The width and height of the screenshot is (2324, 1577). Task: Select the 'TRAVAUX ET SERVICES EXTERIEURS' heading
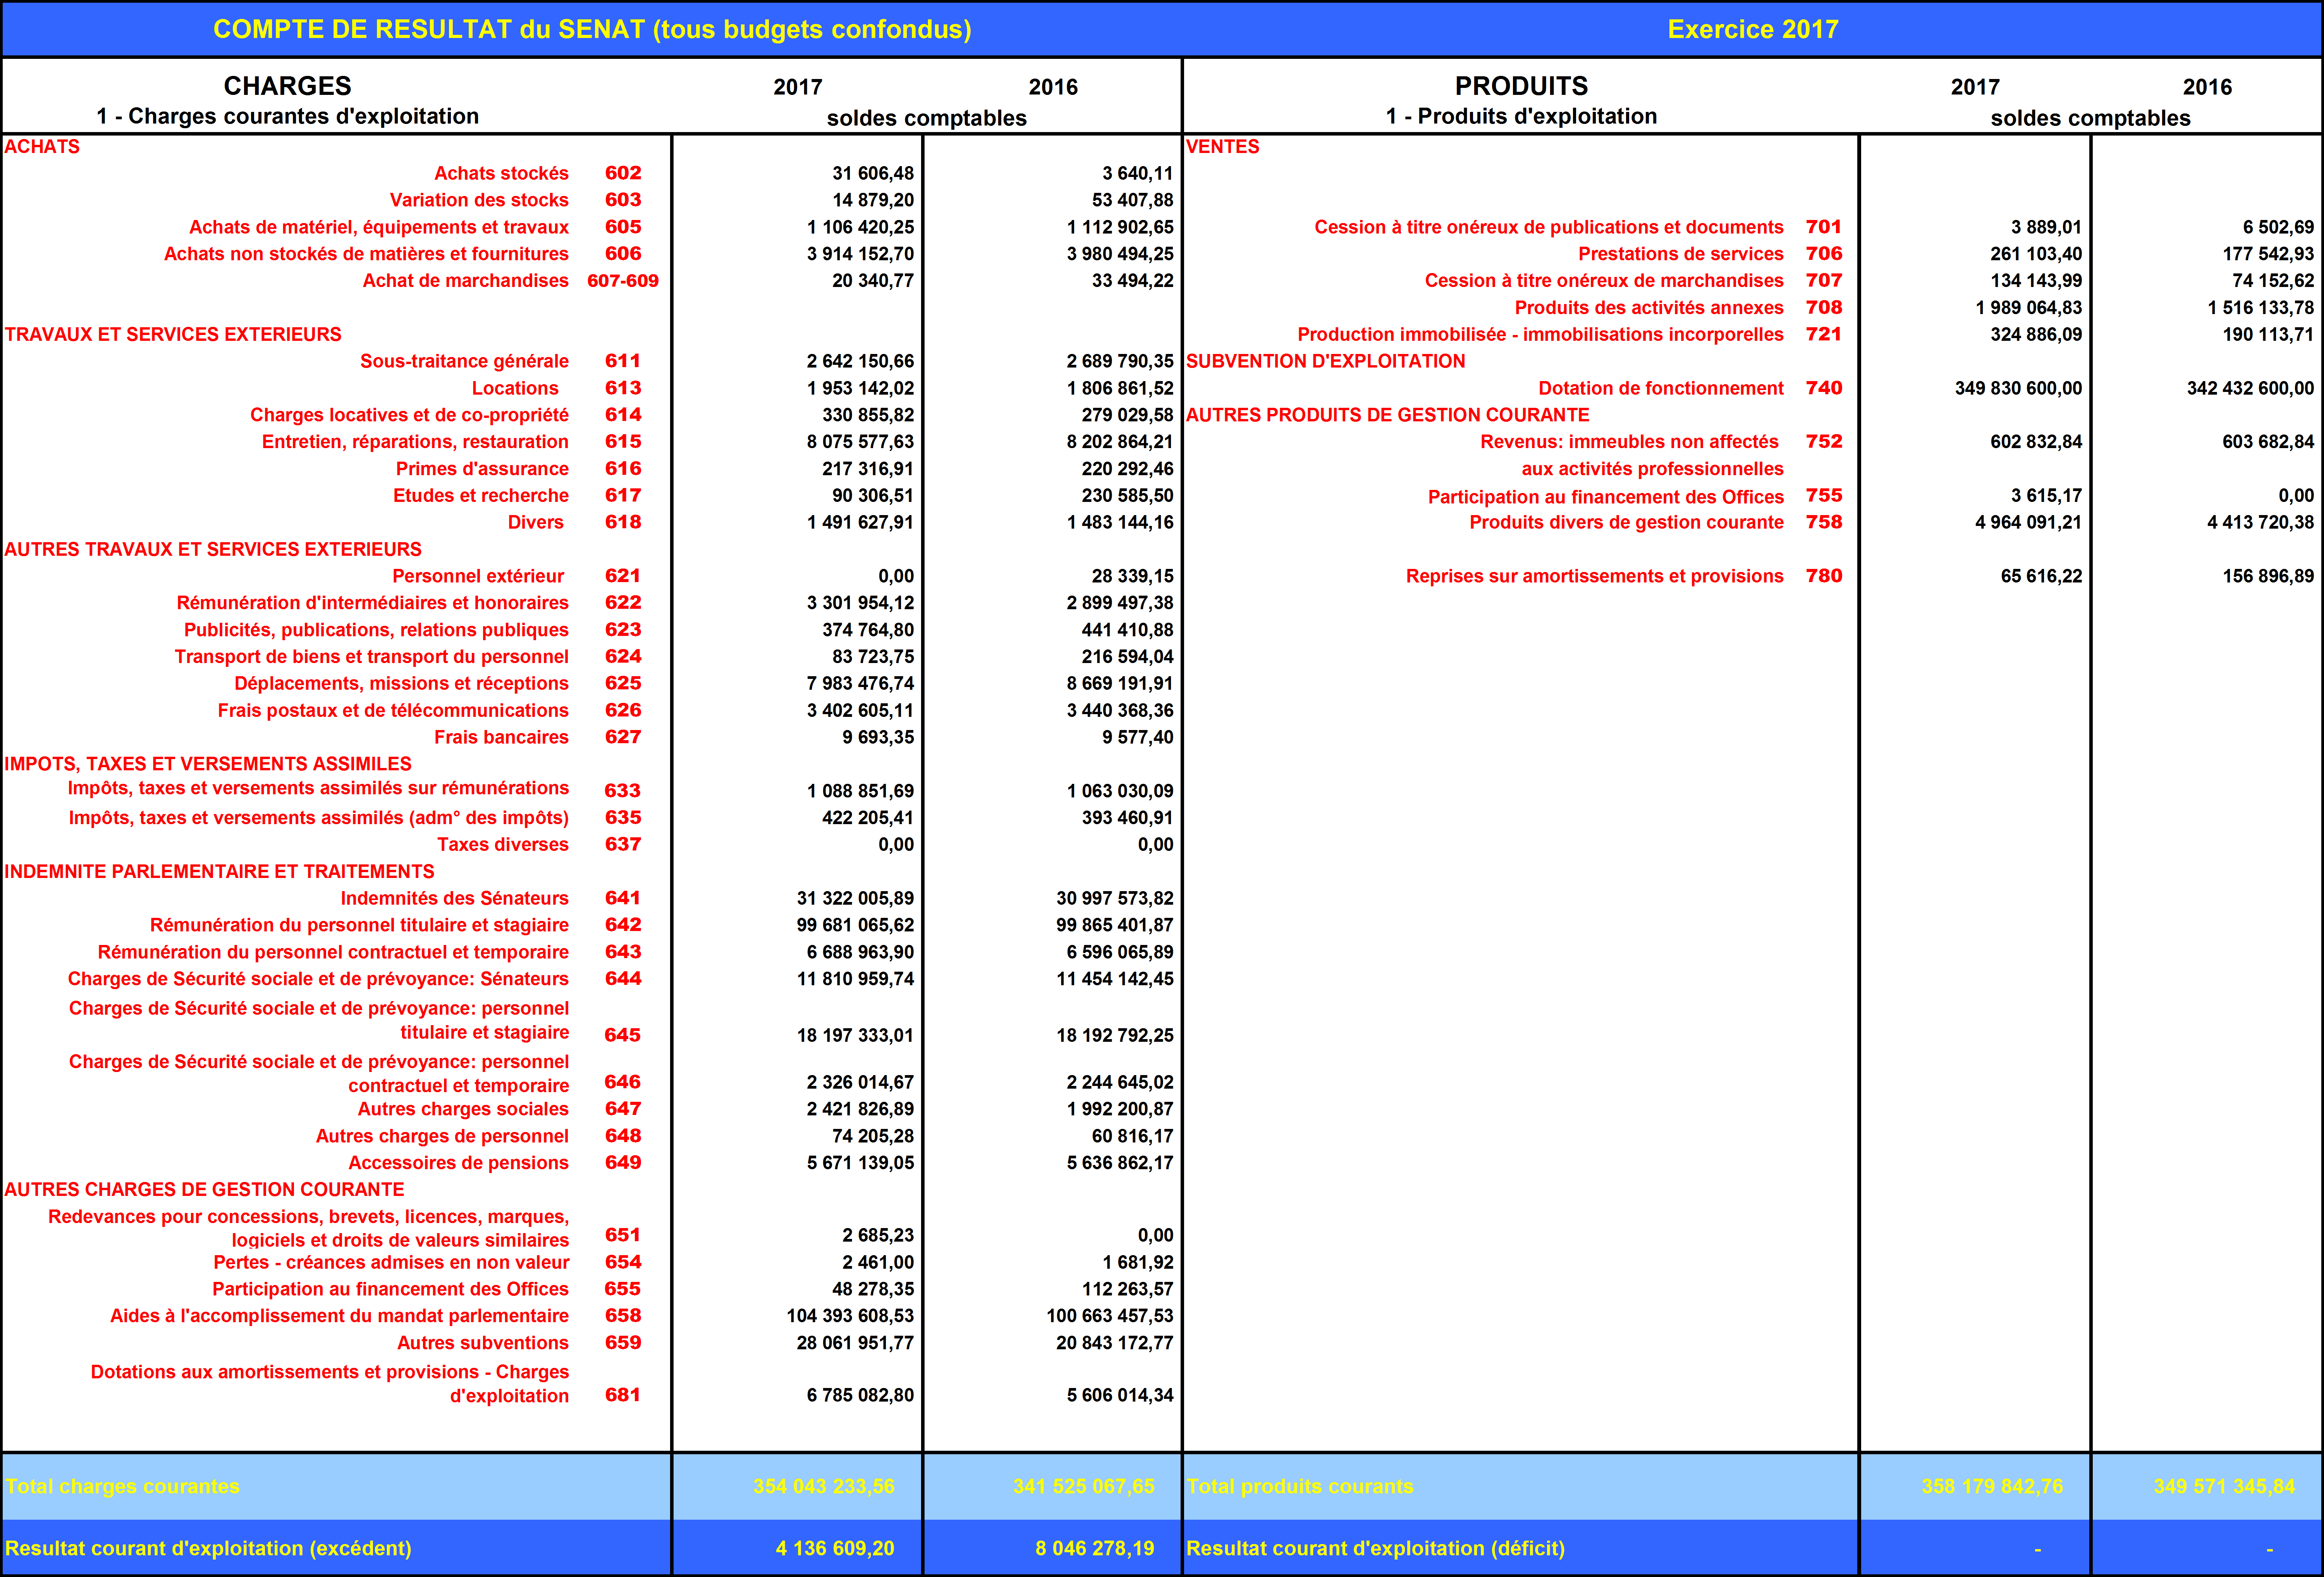173,334
